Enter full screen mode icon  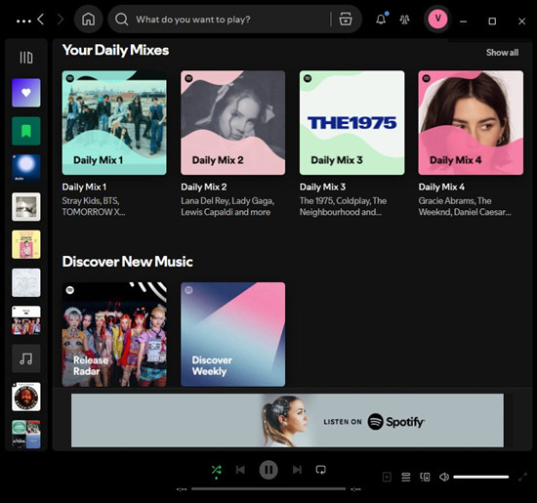click(x=522, y=477)
